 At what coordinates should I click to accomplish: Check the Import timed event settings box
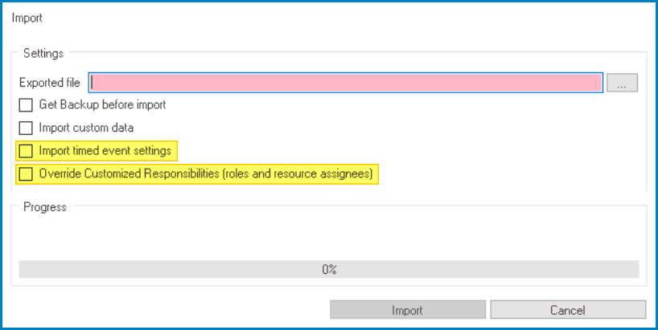click(27, 150)
